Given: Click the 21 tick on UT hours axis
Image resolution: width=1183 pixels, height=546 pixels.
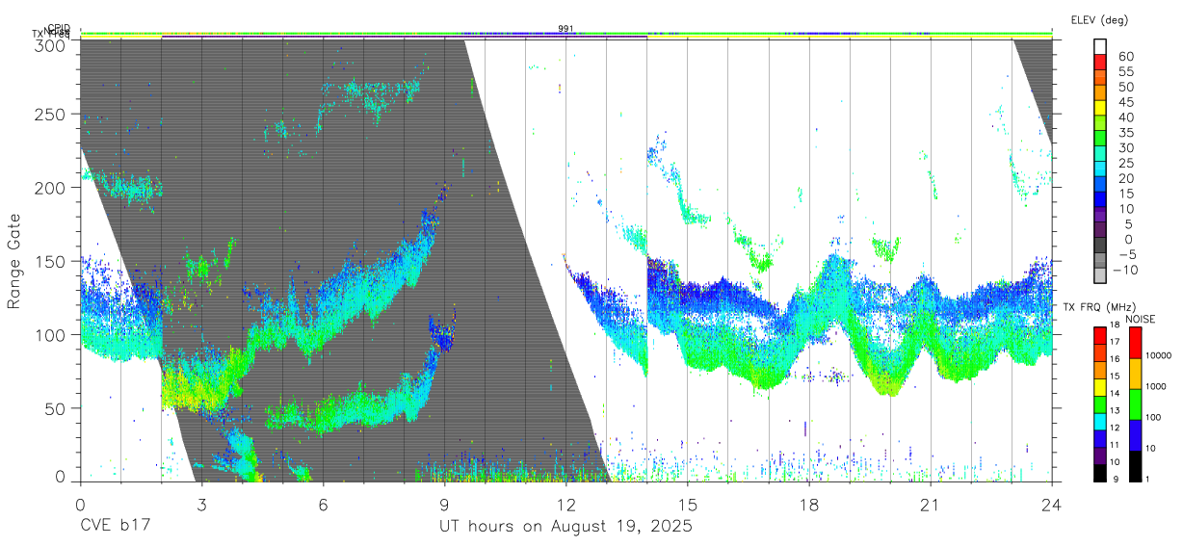Looking at the screenshot, I should (x=931, y=503).
